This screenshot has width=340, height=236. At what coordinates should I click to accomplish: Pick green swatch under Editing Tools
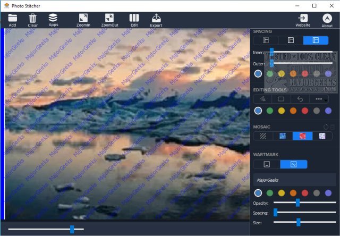pyautogui.click(x=270, y=111)
